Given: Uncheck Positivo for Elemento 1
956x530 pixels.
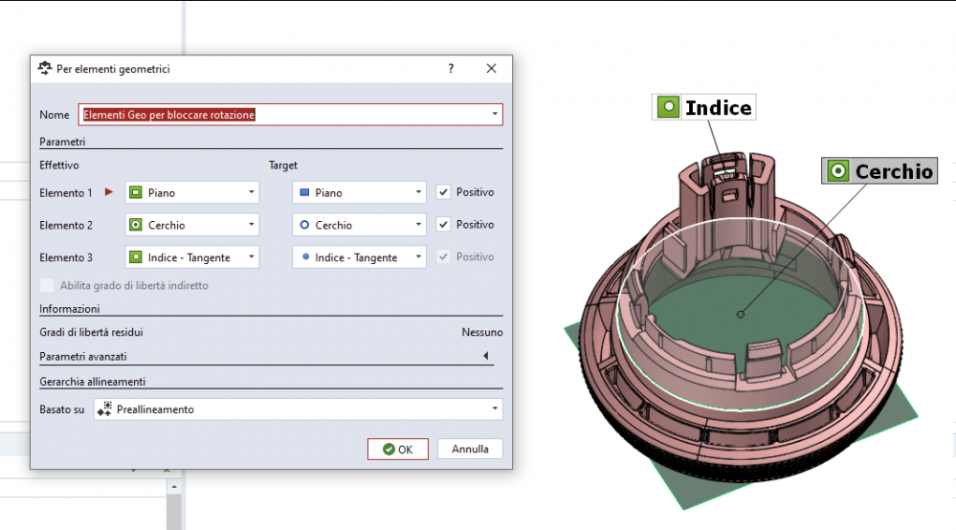Looking at the screenshot, I should [443, 192].
